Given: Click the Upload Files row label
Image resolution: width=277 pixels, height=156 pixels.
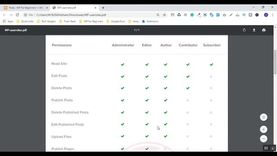Looking at the screenshot, I should point(61,137).
